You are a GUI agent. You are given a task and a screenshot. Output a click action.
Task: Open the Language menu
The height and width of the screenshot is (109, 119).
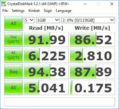pyautogui.click(x=64, y=11)
